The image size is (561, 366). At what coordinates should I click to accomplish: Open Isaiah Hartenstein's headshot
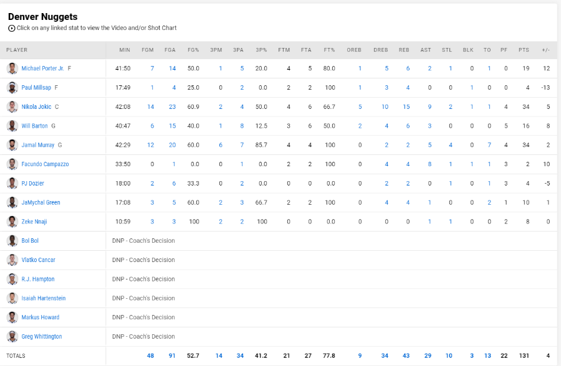coord(12,298)
